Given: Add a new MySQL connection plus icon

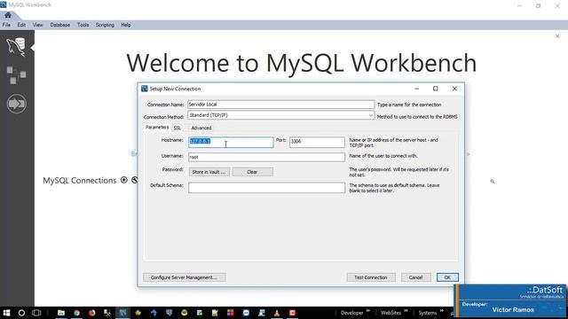Looking at the screenshot, I should (x=124, y=180).
